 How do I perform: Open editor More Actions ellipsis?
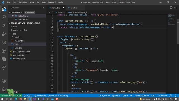175,8
